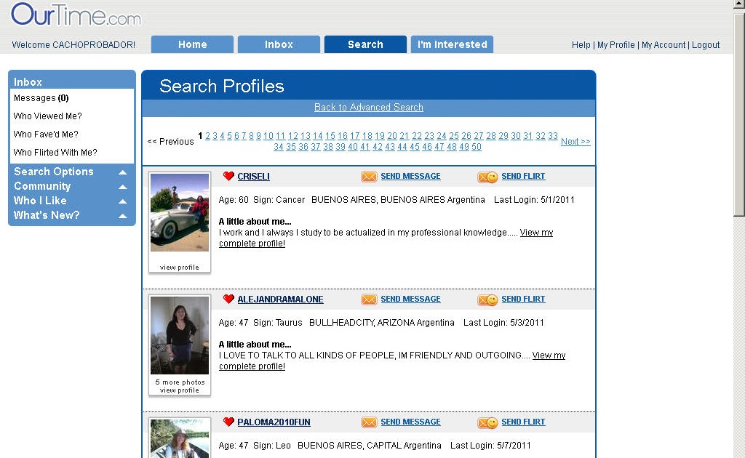Click CRISELI's car photo thumbnail
Image resolution: width=745 pixels, height=458 pixels.
(x=180, y=212)
